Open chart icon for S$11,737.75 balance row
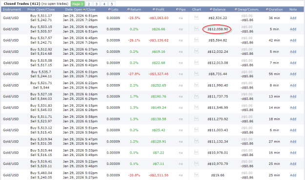Viewport: 305px width, 180px height. click(x=197, y=96)
